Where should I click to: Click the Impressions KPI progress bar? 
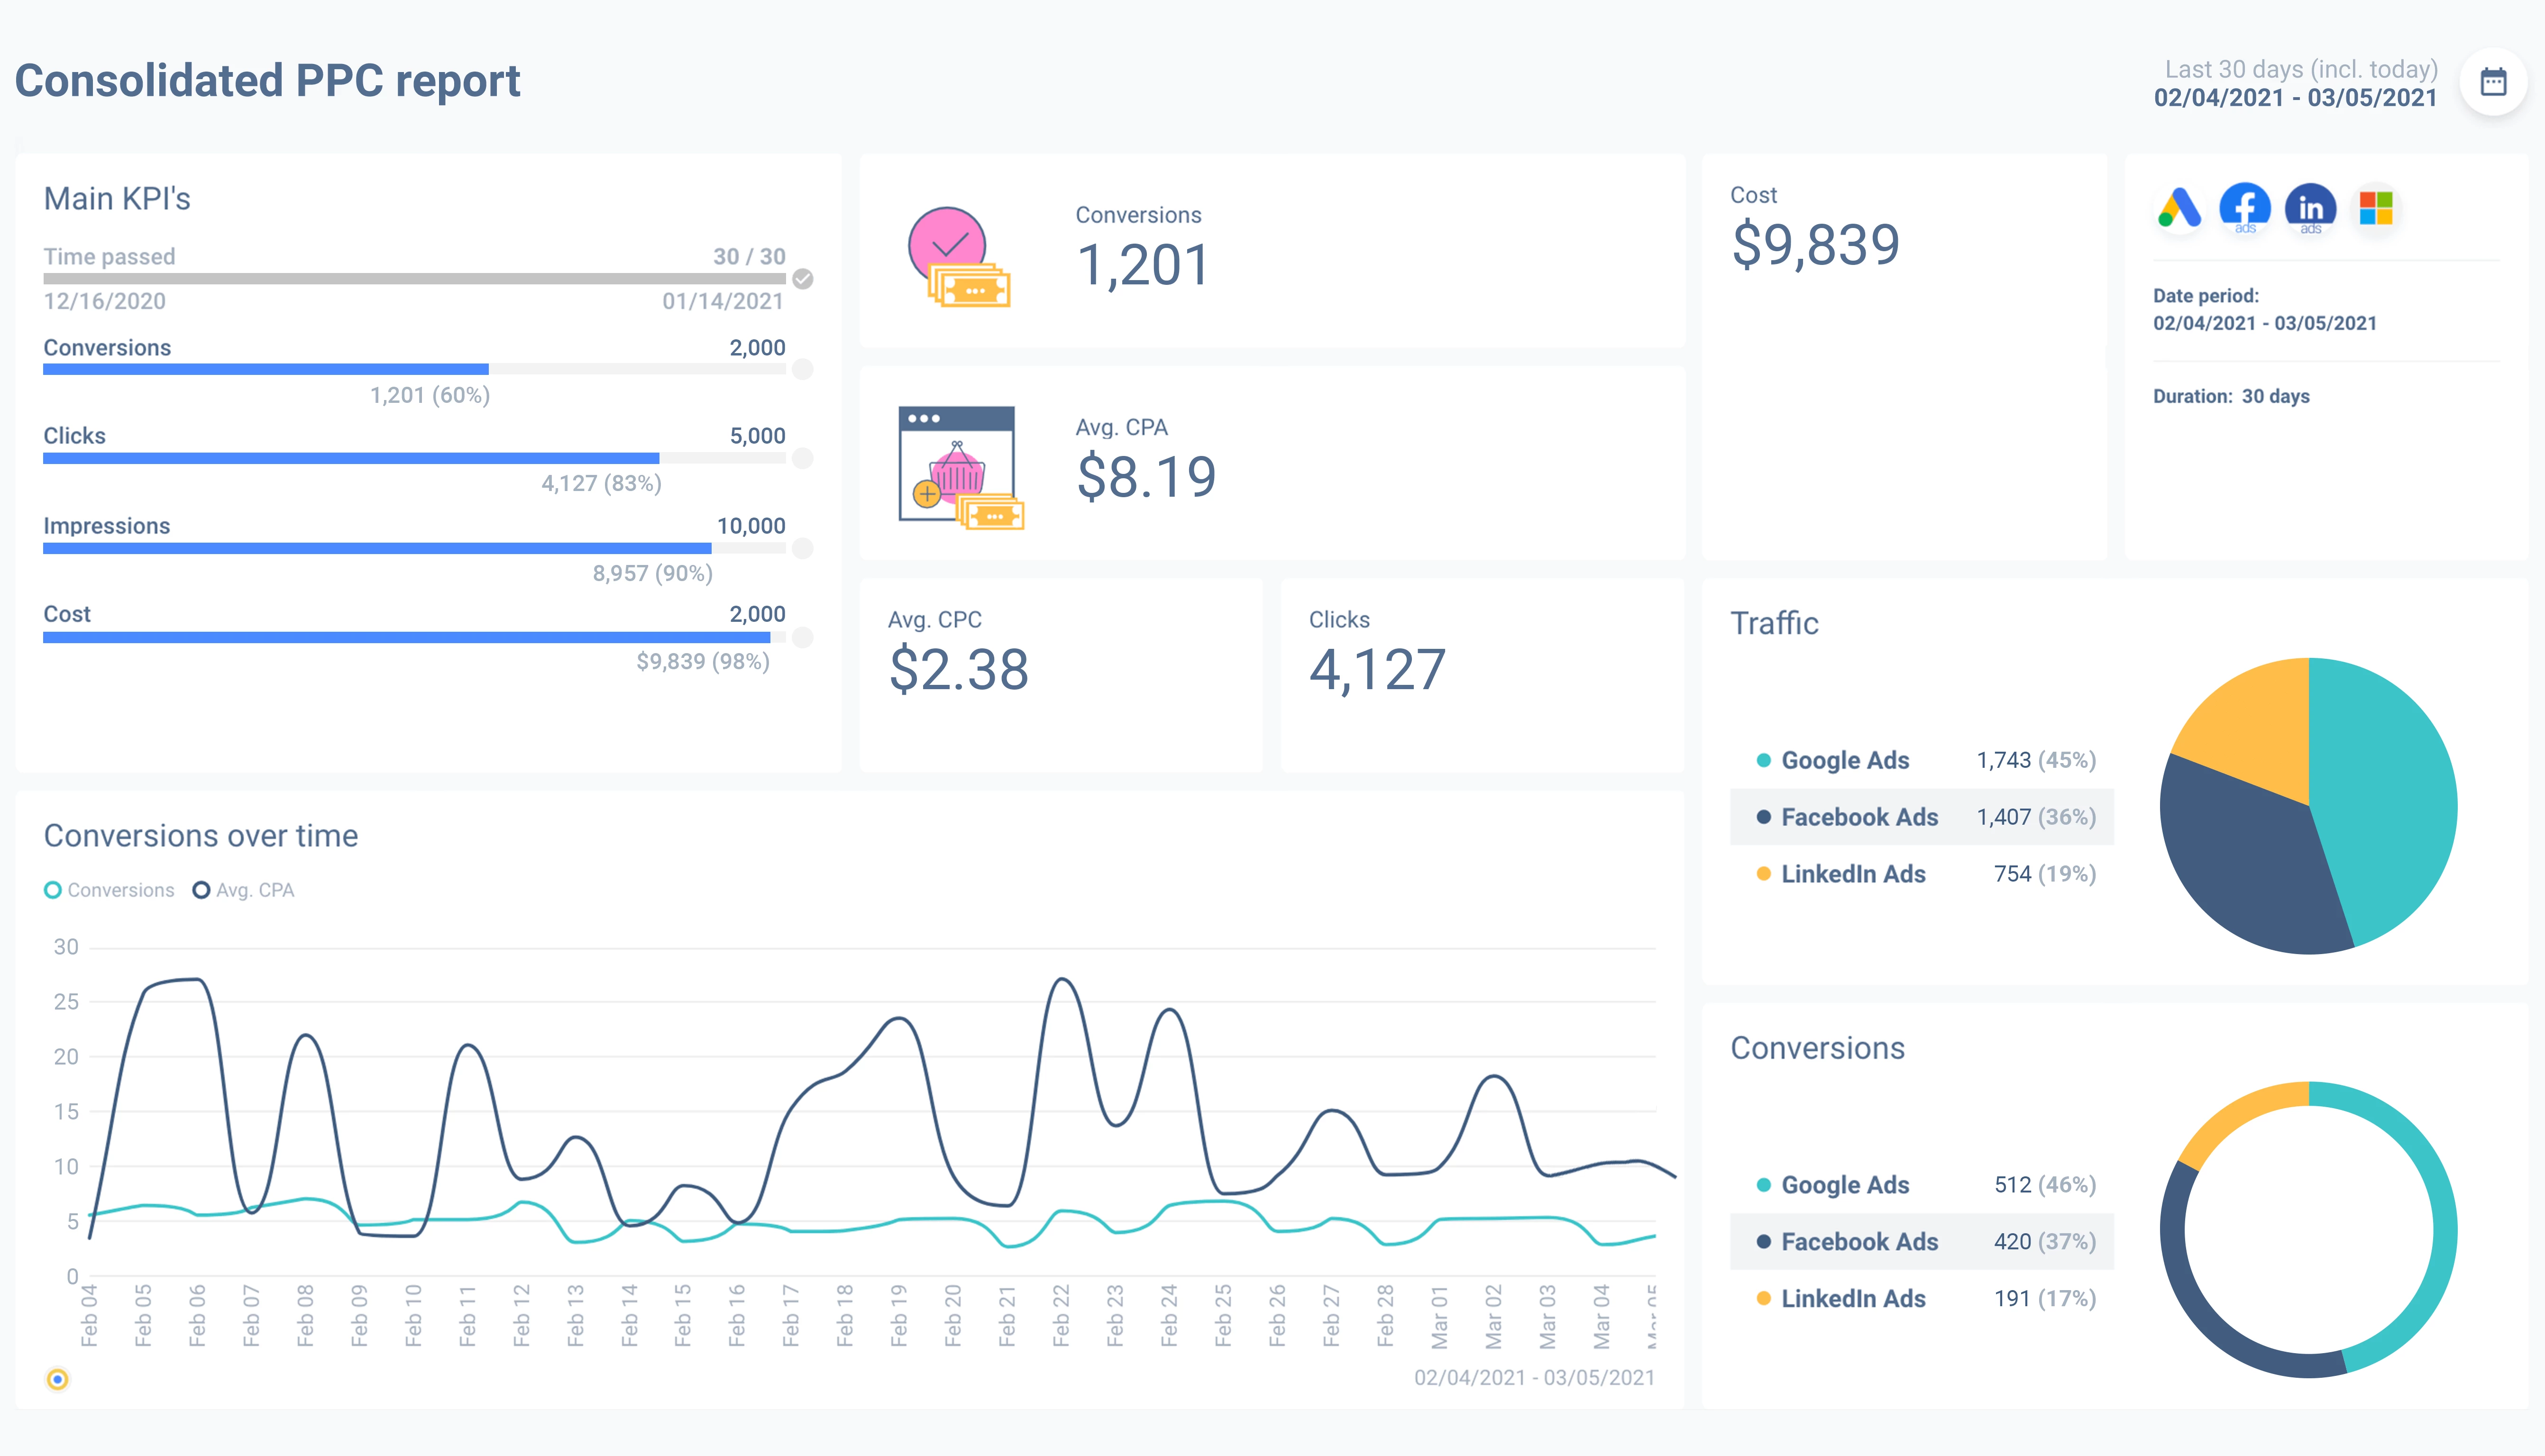(414, 548)
